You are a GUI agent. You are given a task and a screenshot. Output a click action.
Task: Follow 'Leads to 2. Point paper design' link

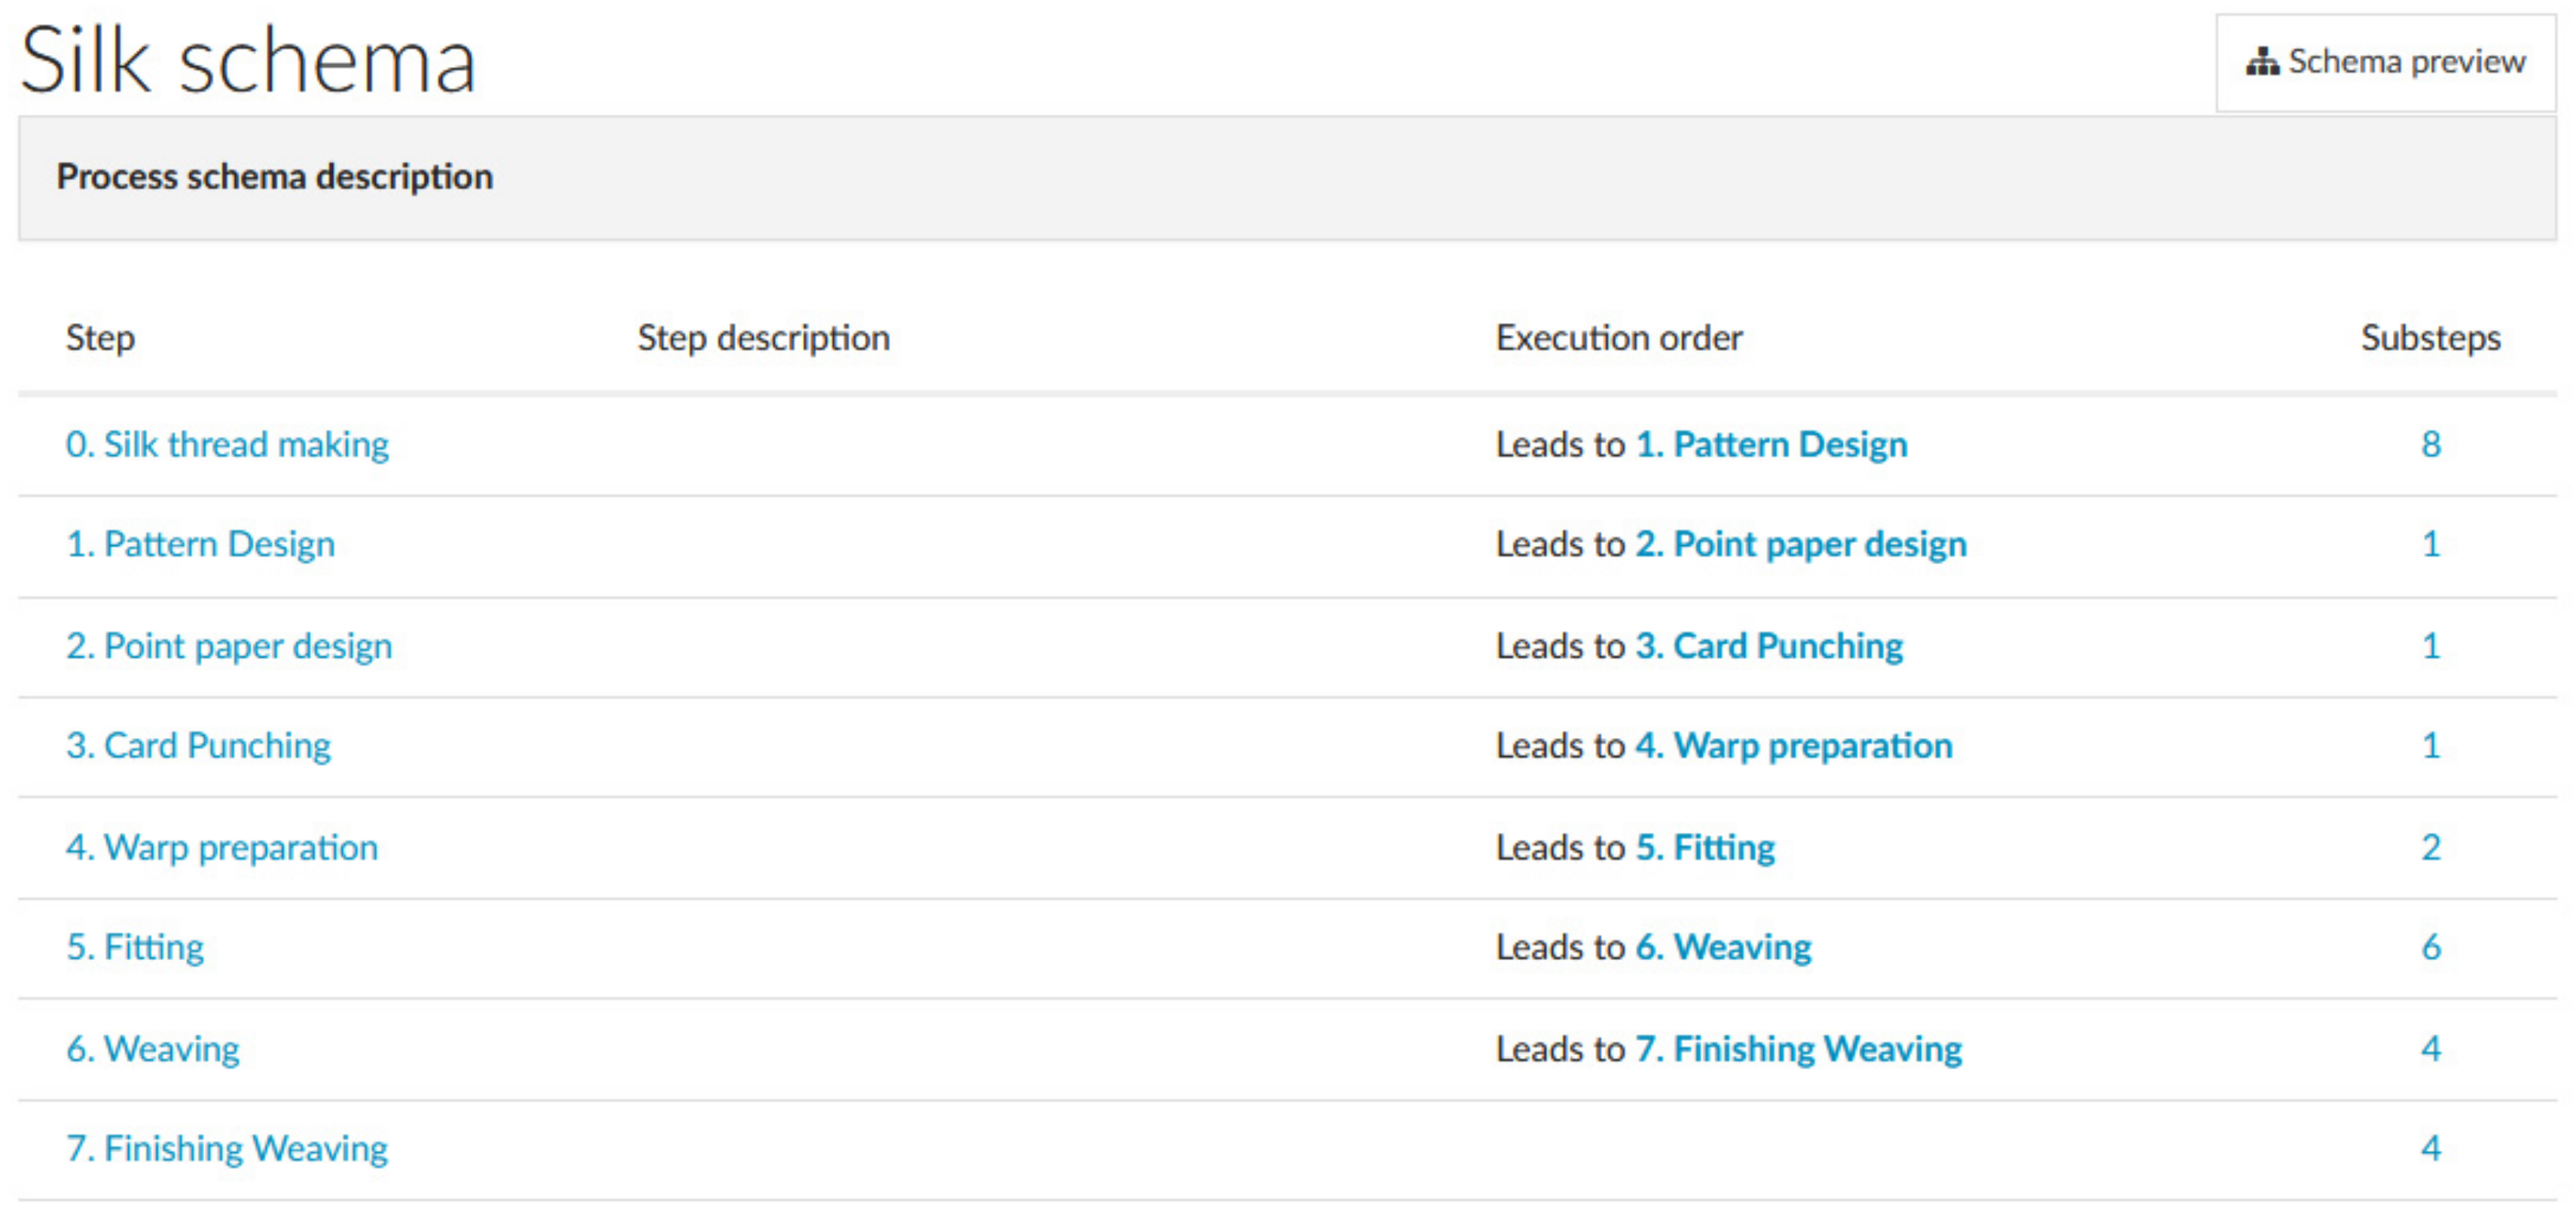pos(1800,544)
